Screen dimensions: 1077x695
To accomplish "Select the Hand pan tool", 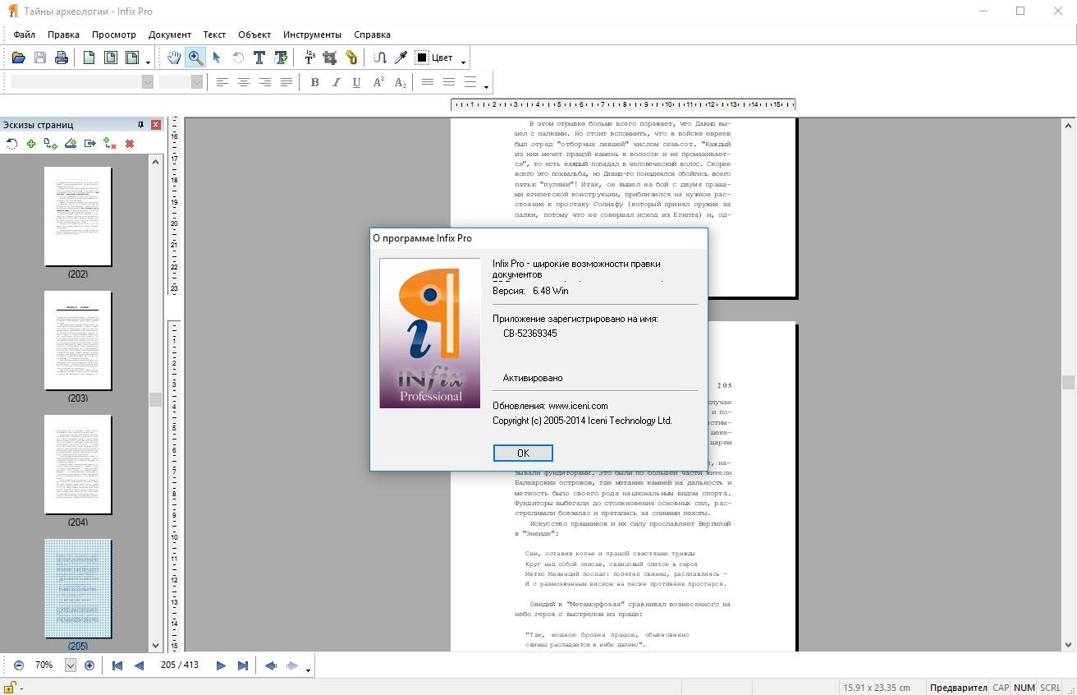I will tap(174, 58).
